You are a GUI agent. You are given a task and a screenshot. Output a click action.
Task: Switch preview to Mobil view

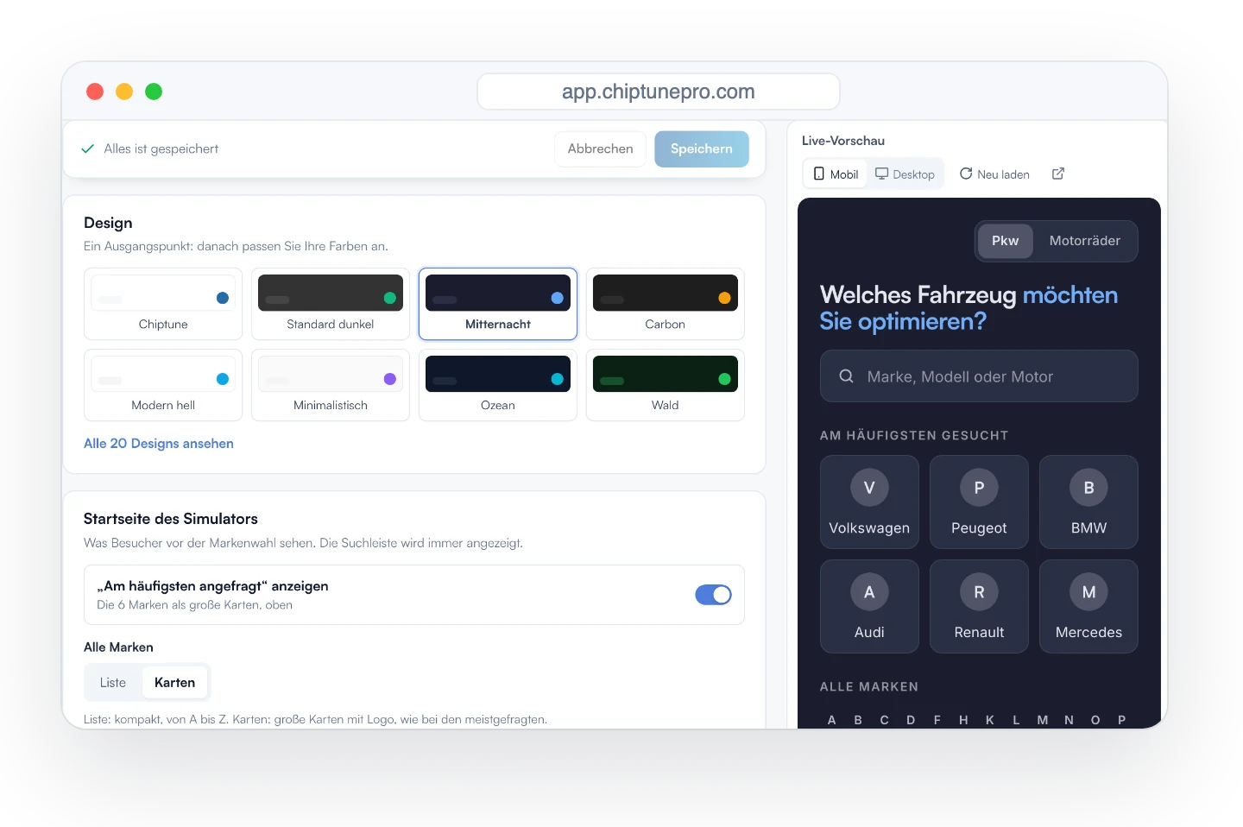click(x=836, y=174)
